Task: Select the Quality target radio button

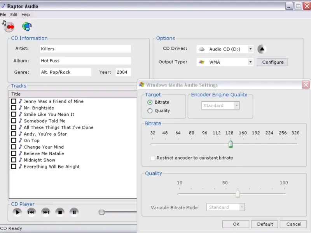Action: [150, 111]
